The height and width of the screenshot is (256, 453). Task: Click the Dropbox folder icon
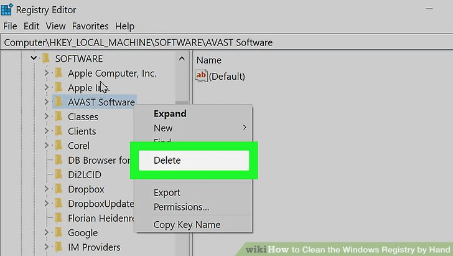click(58, 189)
